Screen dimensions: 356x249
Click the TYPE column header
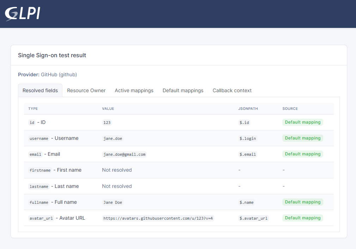(33, 108)
